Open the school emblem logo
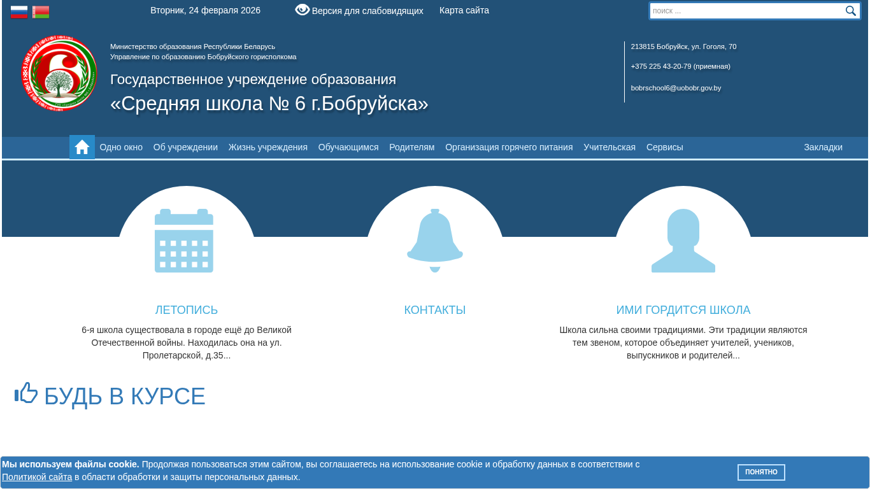The height and width of the screenshot is (489, 870). click(59, 74)
